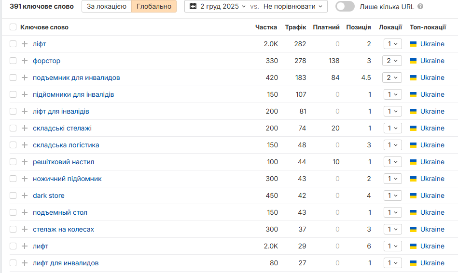Expand plus icon for складські стелажі
The width and height of the screenshot is (458, 273).
[x=25, y=128]
